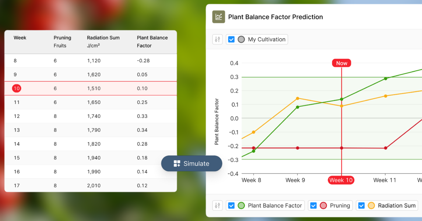Viewport: 422px width, 221px height.
Task: Click the yellow data point at Week 9
Action: (x=298, y=98)
